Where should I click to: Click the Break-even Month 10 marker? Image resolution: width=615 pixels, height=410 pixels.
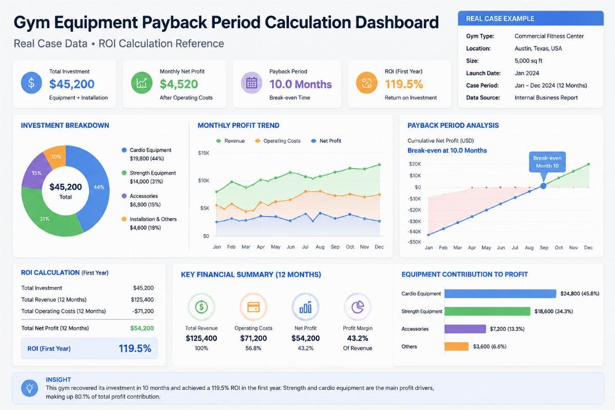(543, 186)
